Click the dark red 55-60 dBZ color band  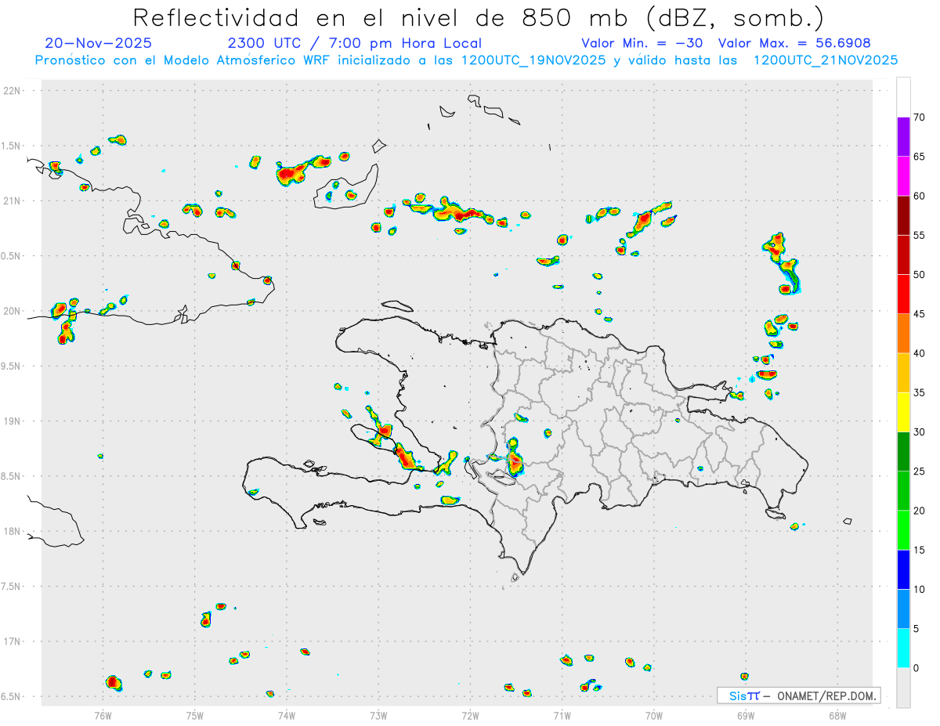tap(903, 215)
